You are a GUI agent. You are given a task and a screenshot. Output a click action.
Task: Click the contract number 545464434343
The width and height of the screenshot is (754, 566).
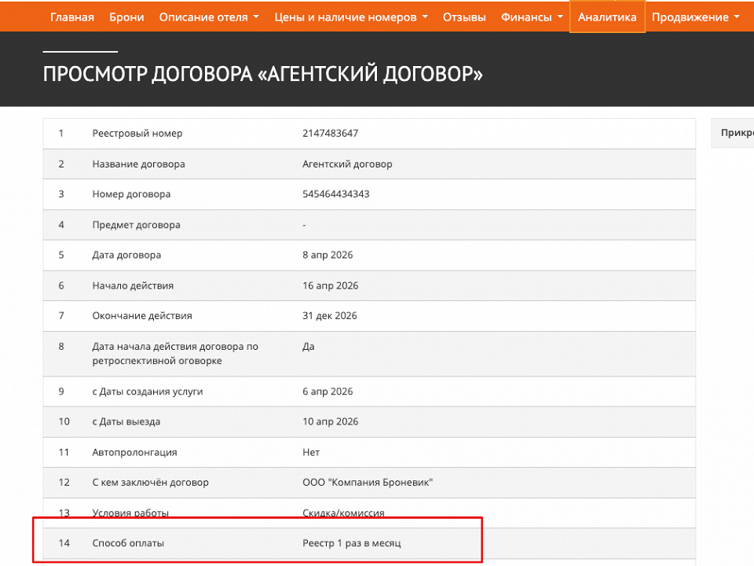(x=336, y=194)
